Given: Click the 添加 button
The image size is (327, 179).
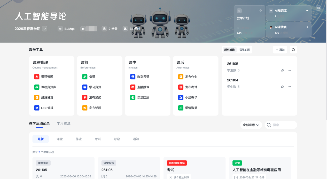Looking at the screenshot, I should [x=280, y=50].
